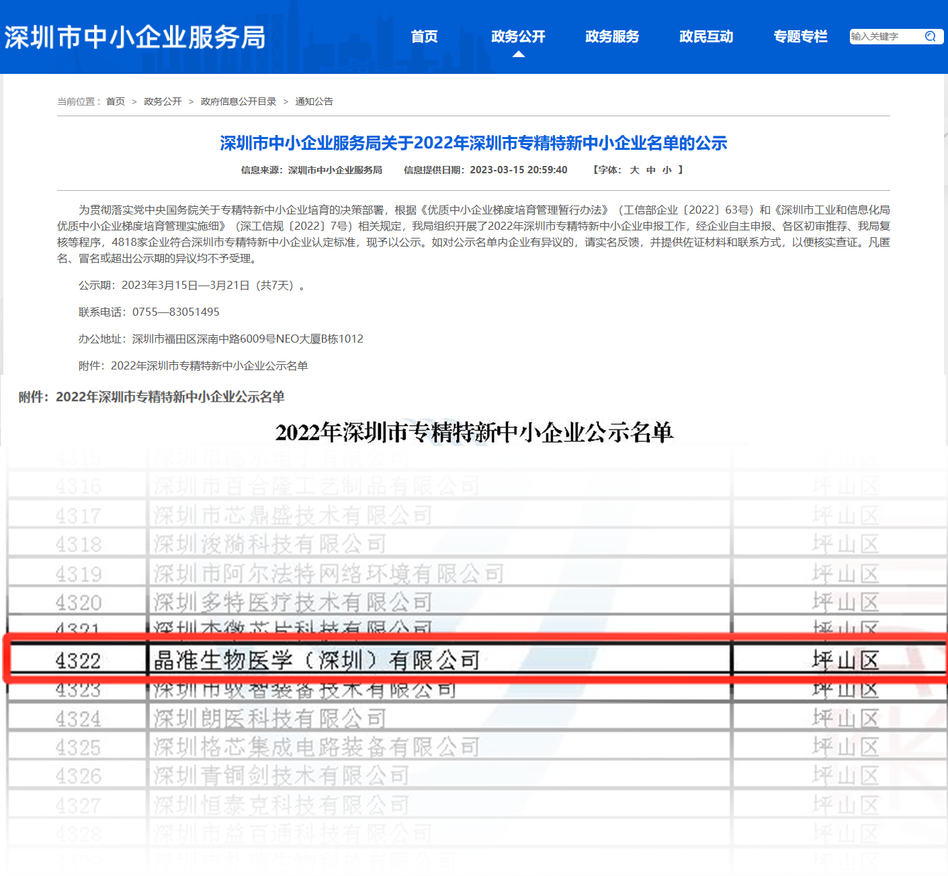This screenshot has height=876, width=948.
Task: Go to breadcrumb 政府信息公开目录 link
Action: pyautogui.click(x=239, y=101)
